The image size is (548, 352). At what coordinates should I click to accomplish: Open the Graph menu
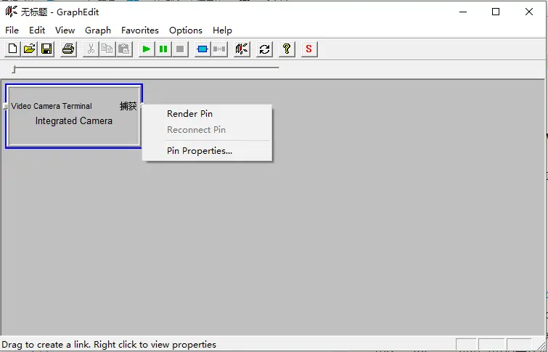[98, 30]
